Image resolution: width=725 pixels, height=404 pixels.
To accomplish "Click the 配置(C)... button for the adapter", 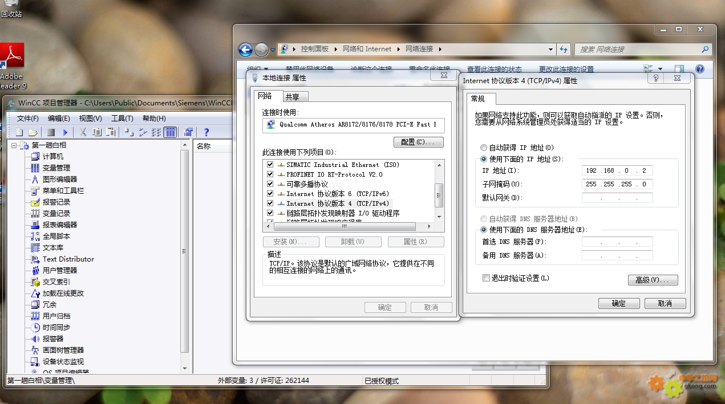I will 418,142.
